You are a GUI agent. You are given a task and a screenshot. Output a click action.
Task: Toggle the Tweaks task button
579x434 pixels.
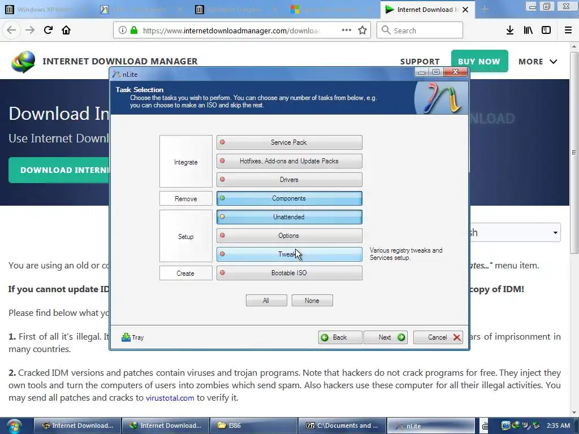[289, 254]
